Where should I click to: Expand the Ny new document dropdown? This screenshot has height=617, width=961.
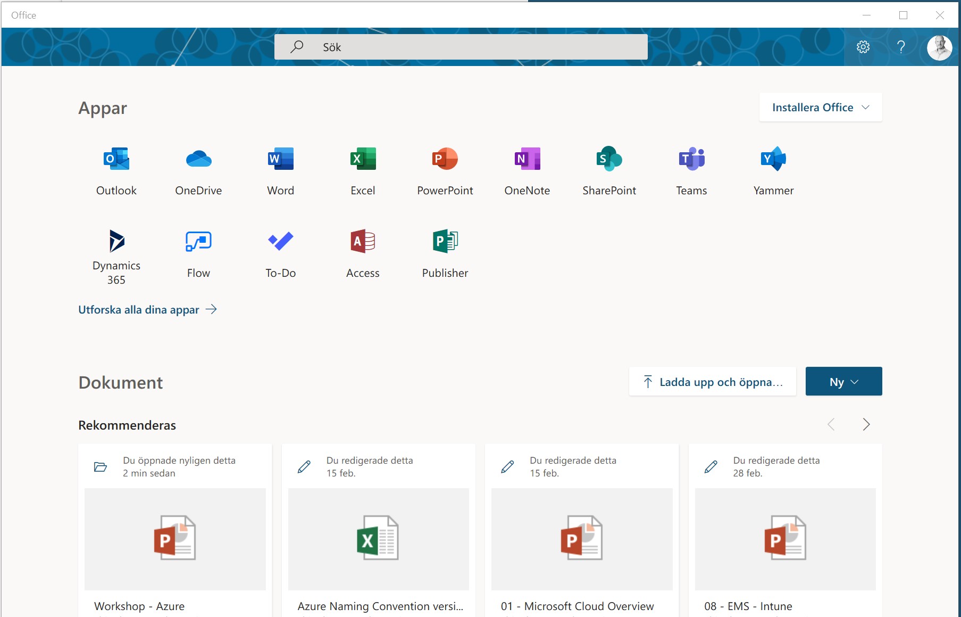(x=844, y=382)
